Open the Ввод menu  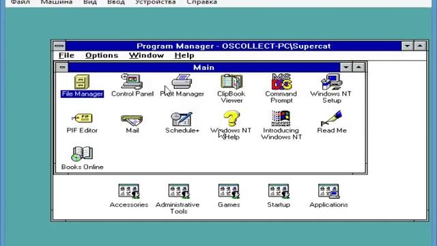[x=116, y=2]
